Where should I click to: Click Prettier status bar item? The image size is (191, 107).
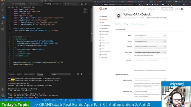(80, 100)
